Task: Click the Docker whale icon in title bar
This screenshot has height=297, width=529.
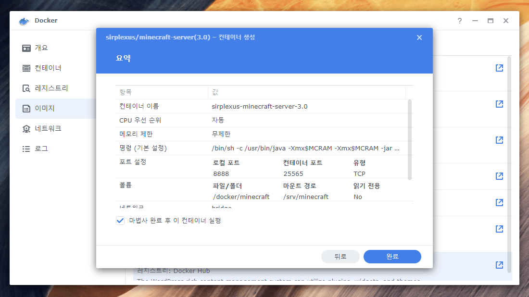Action: [x=24, y=21]
